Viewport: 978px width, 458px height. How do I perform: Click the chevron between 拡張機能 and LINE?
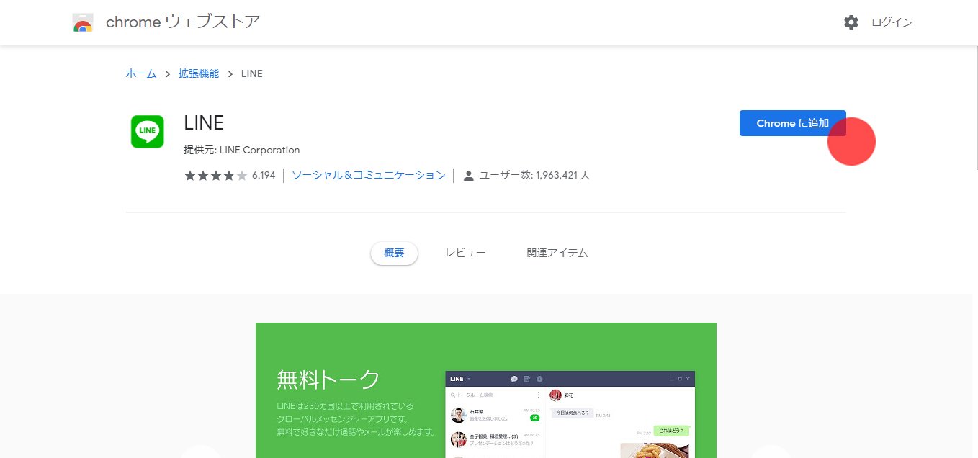pyautogui.click(x=230, y=73)
